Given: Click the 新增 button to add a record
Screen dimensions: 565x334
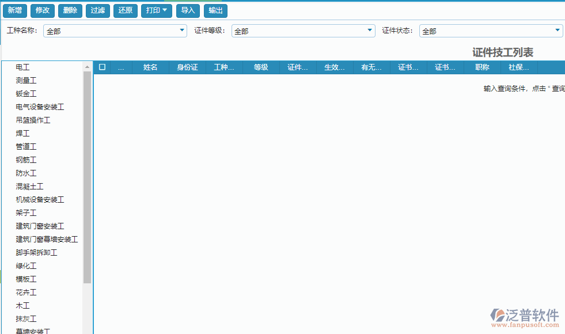Looking at the screenshot, I should tap(14, 10).
